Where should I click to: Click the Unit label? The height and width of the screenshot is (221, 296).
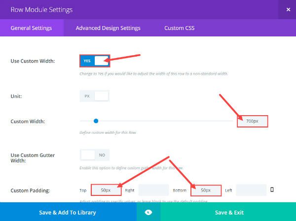click(16, 96)
